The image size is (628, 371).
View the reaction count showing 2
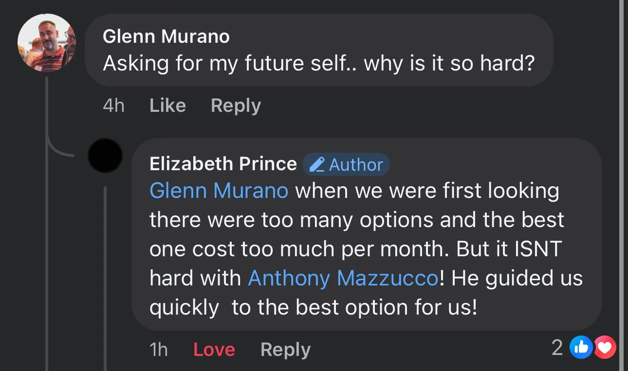[557, 348]
